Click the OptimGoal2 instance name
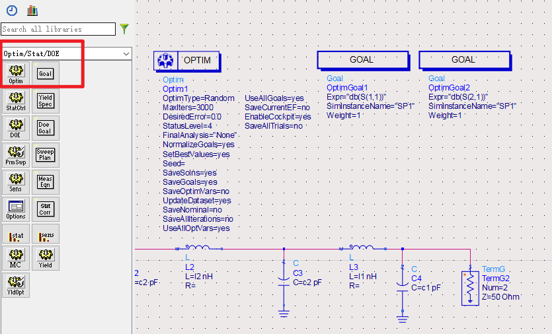Image resolution: width=552 pixels, height=334 pixels. coord(450,88)
